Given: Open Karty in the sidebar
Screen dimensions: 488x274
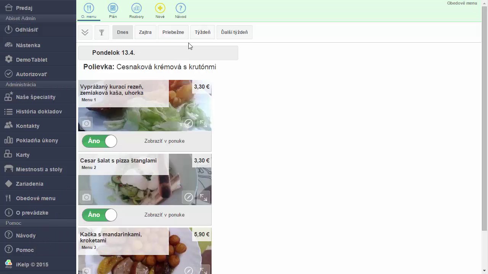Looking at the screenshot, I should tap(38, 155).
